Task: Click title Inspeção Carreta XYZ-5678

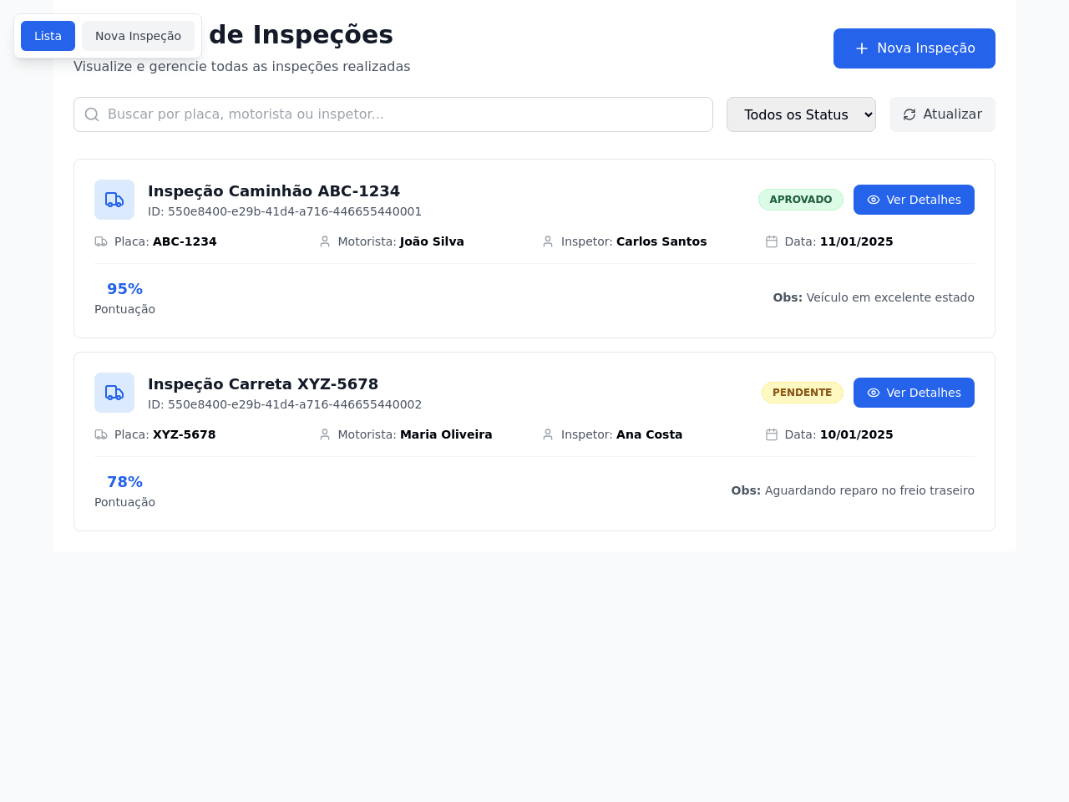Action: [263, 383]
